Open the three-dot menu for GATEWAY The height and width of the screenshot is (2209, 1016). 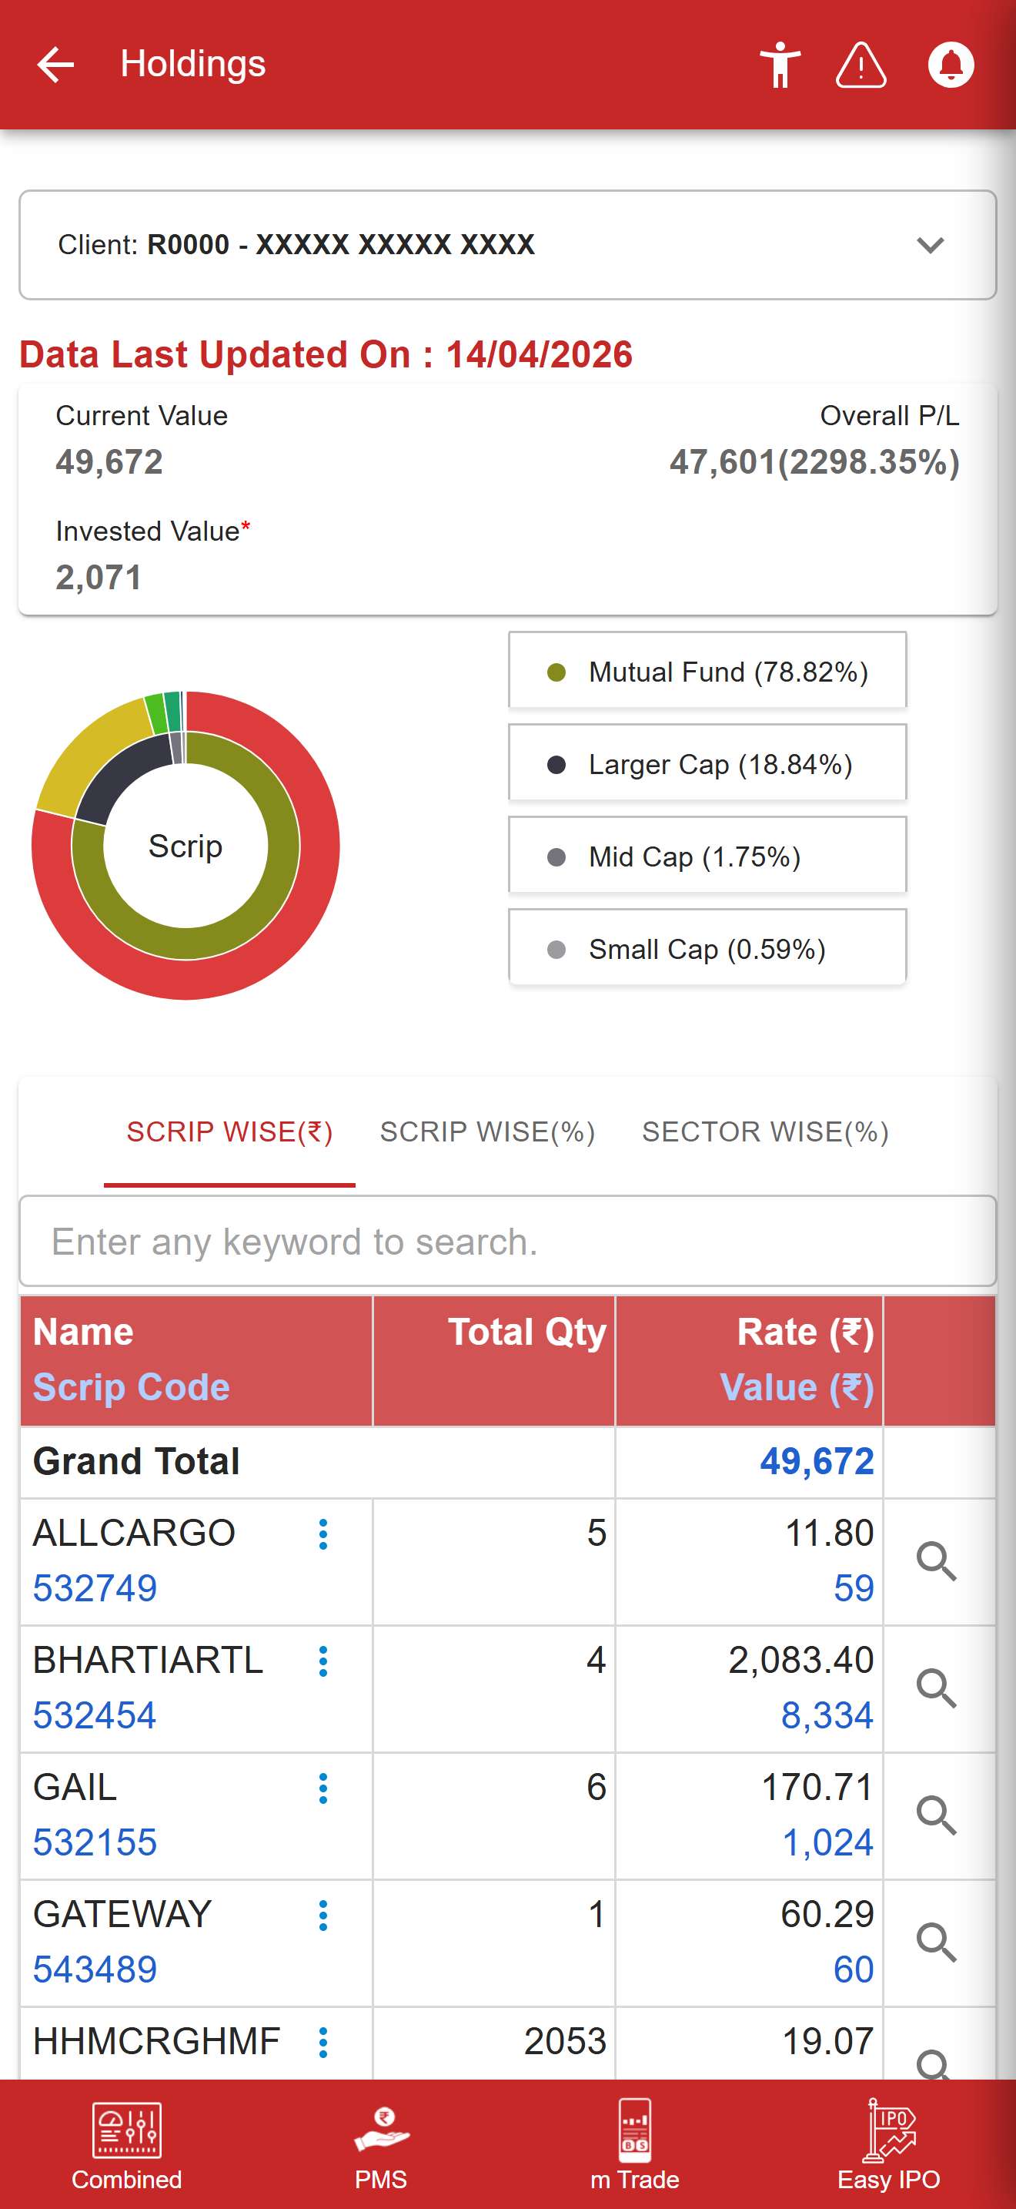point(323,1915)
